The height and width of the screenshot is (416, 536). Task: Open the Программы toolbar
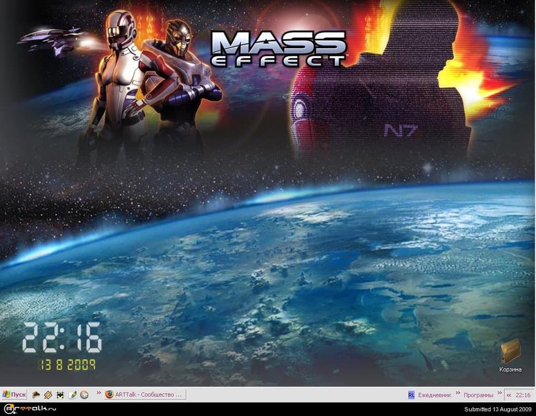coord(478,395)
